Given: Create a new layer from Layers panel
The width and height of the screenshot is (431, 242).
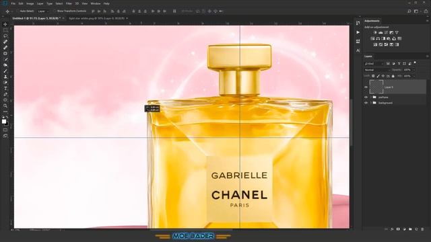Looking at the screenshot, I should (x=416, y=229).
